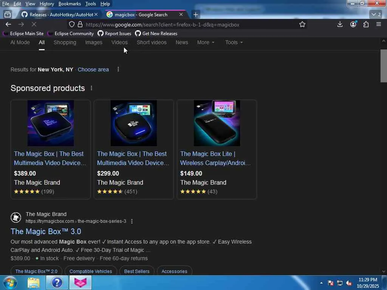Image resolution: width=387 pixels, height=290 pixels.
Task: Open the View menu
Action: (x=30, y=4)
